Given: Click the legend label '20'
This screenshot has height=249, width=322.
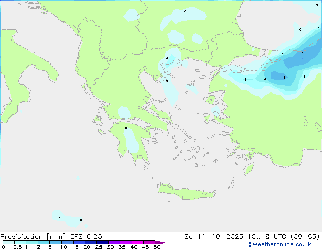Looking at the screenshot, I should click(87, 247).
